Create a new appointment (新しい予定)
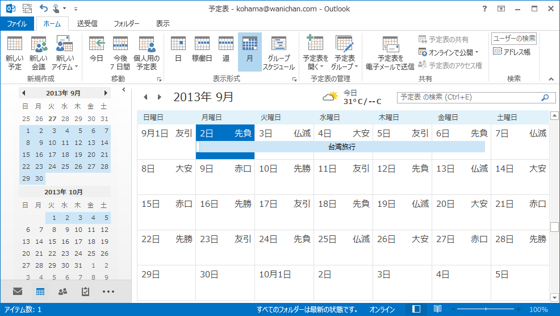The width and height of the screenshot is (560, 316). 15,53
